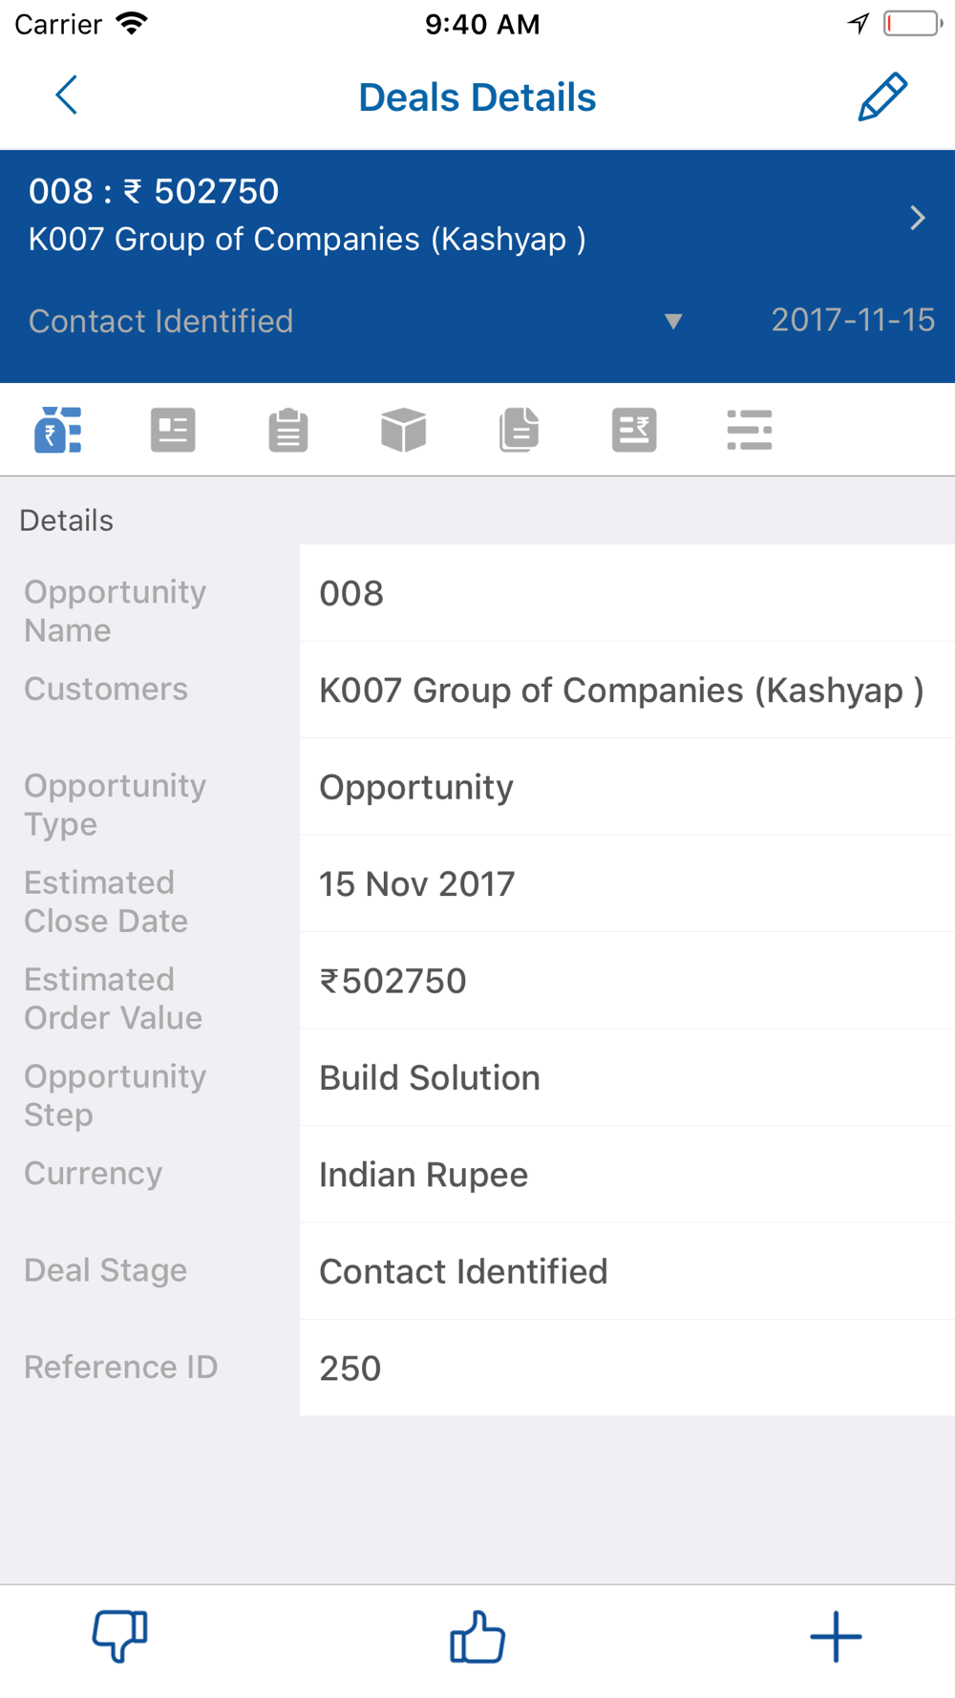This screenshot has width=955, height=1698.
Task: Open the rupee quotation tab icon
Action: [634, 430]
